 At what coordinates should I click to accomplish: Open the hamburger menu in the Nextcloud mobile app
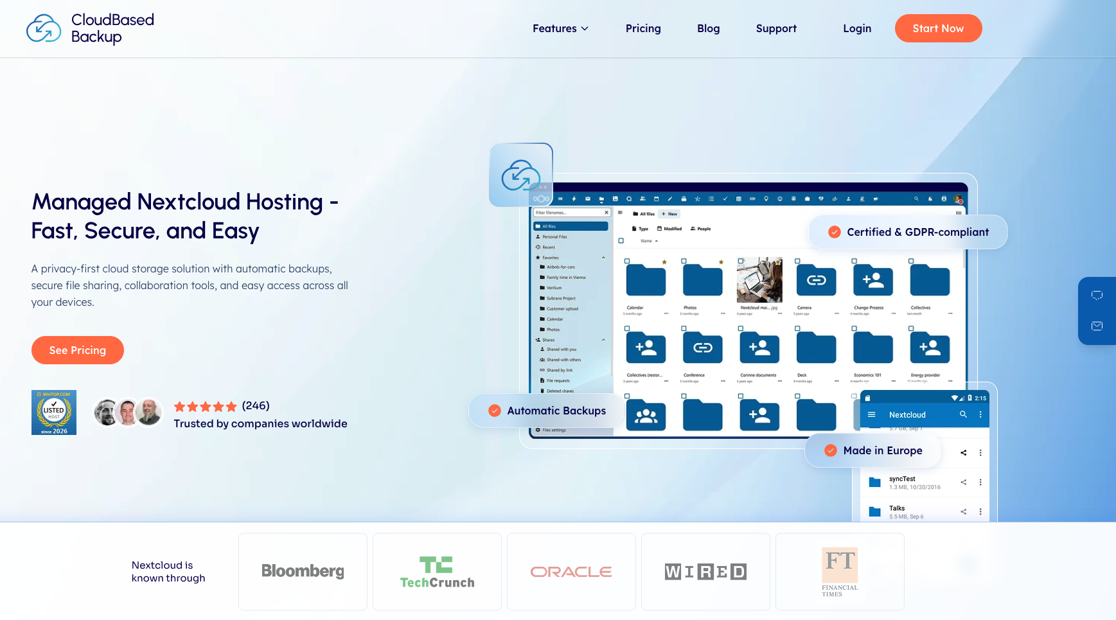(872, 414)
